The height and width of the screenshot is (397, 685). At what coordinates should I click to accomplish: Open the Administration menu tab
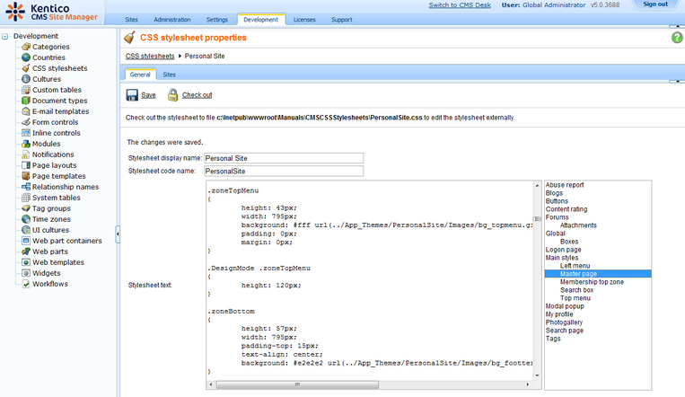(172, 20)
